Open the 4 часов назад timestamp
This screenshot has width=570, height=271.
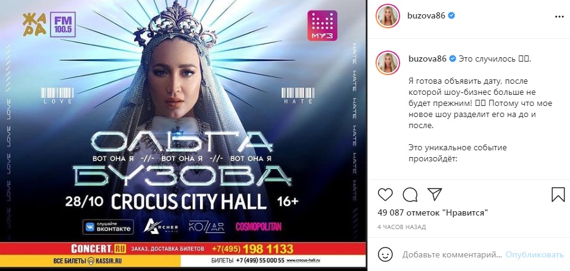pyautogui.click(x=401, y=227)
